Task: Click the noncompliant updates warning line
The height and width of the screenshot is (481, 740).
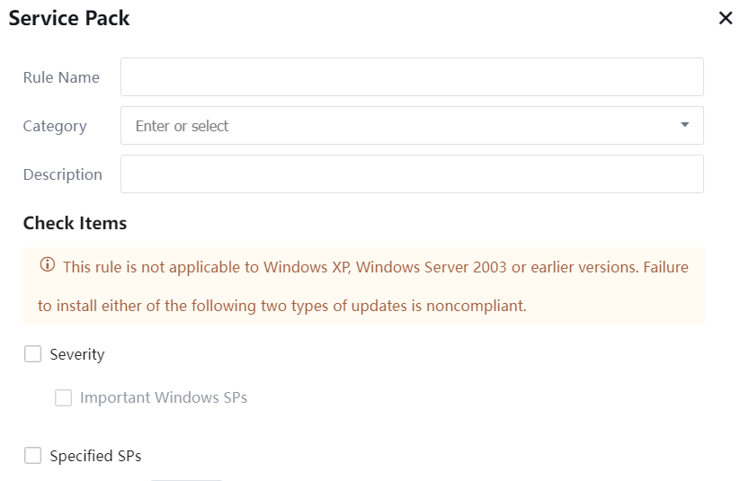Action: pos(281,306)
